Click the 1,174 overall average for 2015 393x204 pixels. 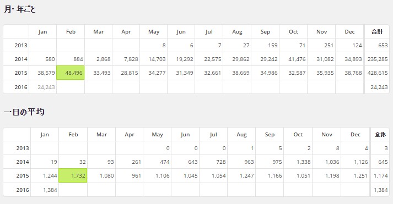click(380, 175)
